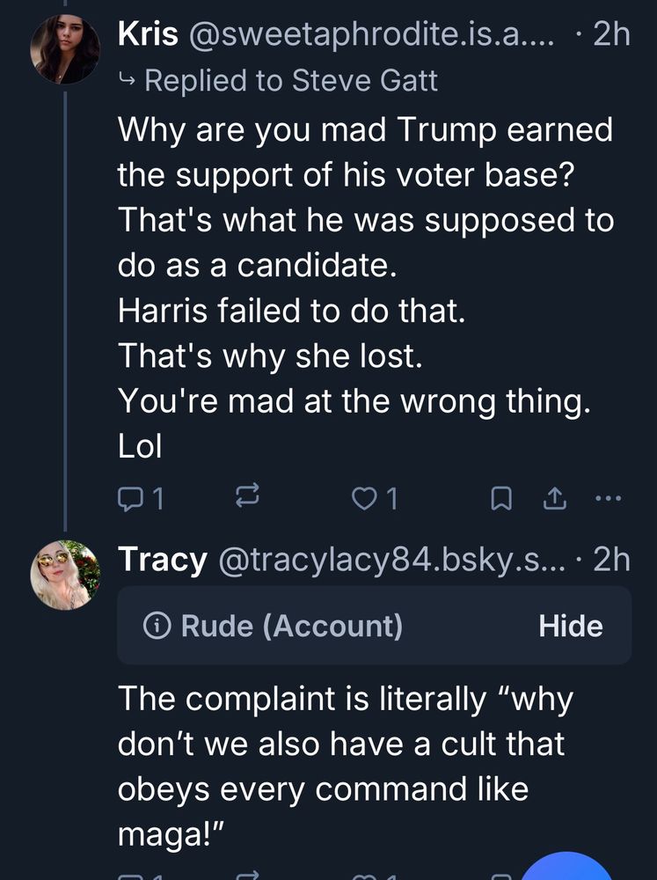Open Tracy's profile picture

(65, 575)
